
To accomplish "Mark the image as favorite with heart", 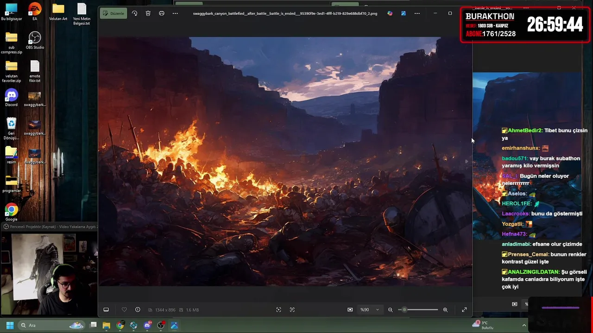I will click(124, 310).
